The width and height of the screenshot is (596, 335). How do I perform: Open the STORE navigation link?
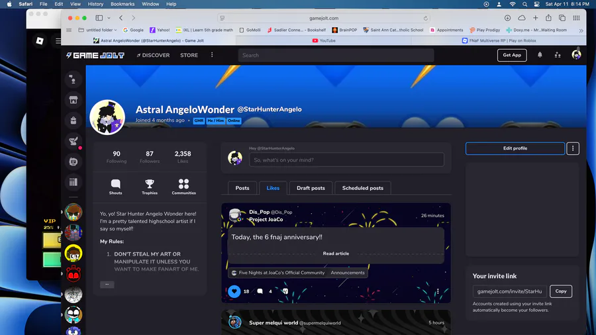click(x=189, y=55)
